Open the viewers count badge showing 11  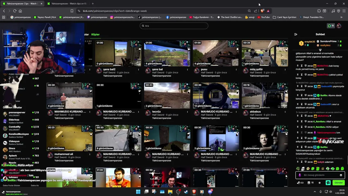click(x=331, y=26)
